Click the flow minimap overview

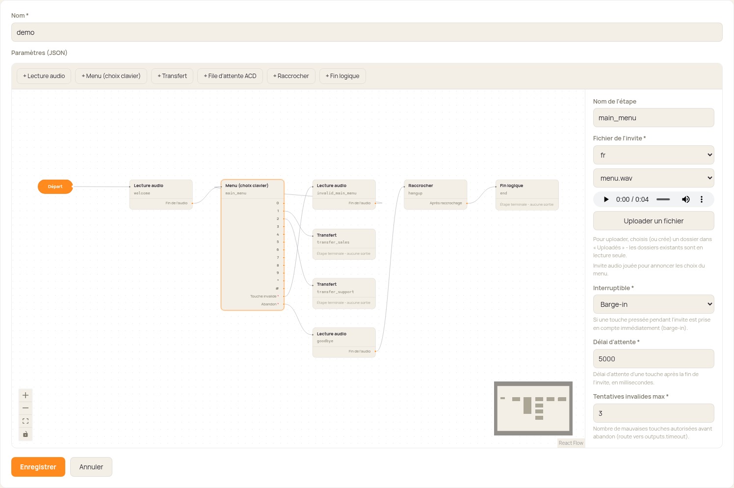point(533,408)
